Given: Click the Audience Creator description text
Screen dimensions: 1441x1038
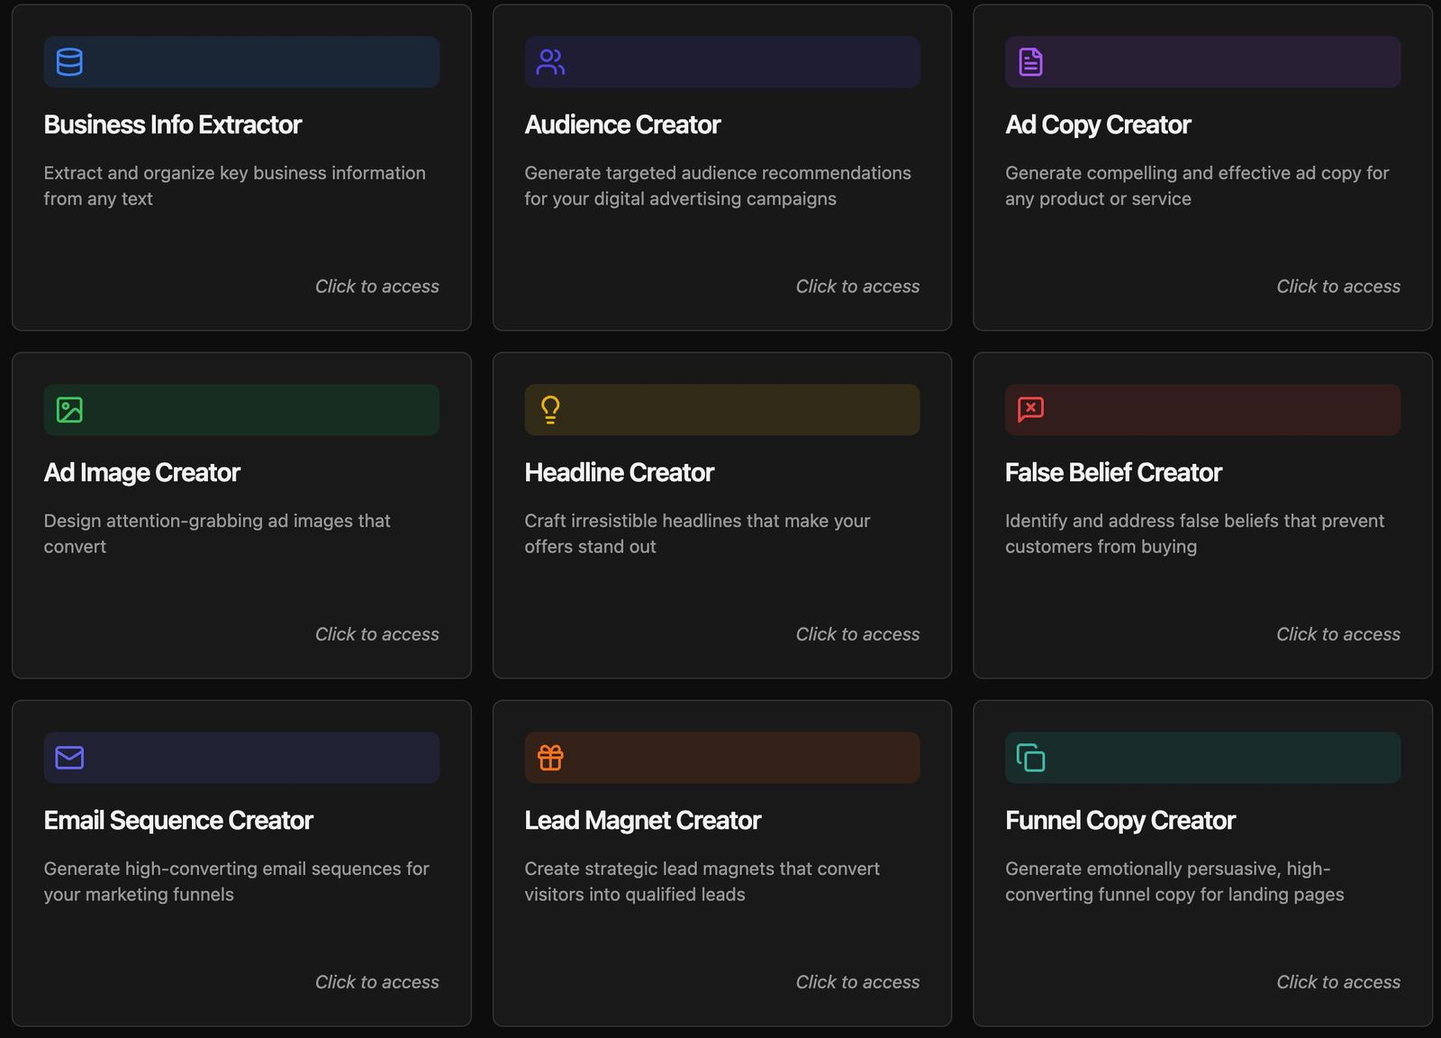Looking at the screenshot, I should (x=717, y=186).
